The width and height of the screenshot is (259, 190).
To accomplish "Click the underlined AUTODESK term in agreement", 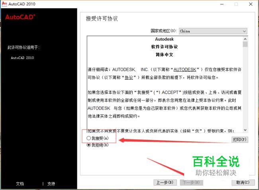I will [x=185, y=69].
